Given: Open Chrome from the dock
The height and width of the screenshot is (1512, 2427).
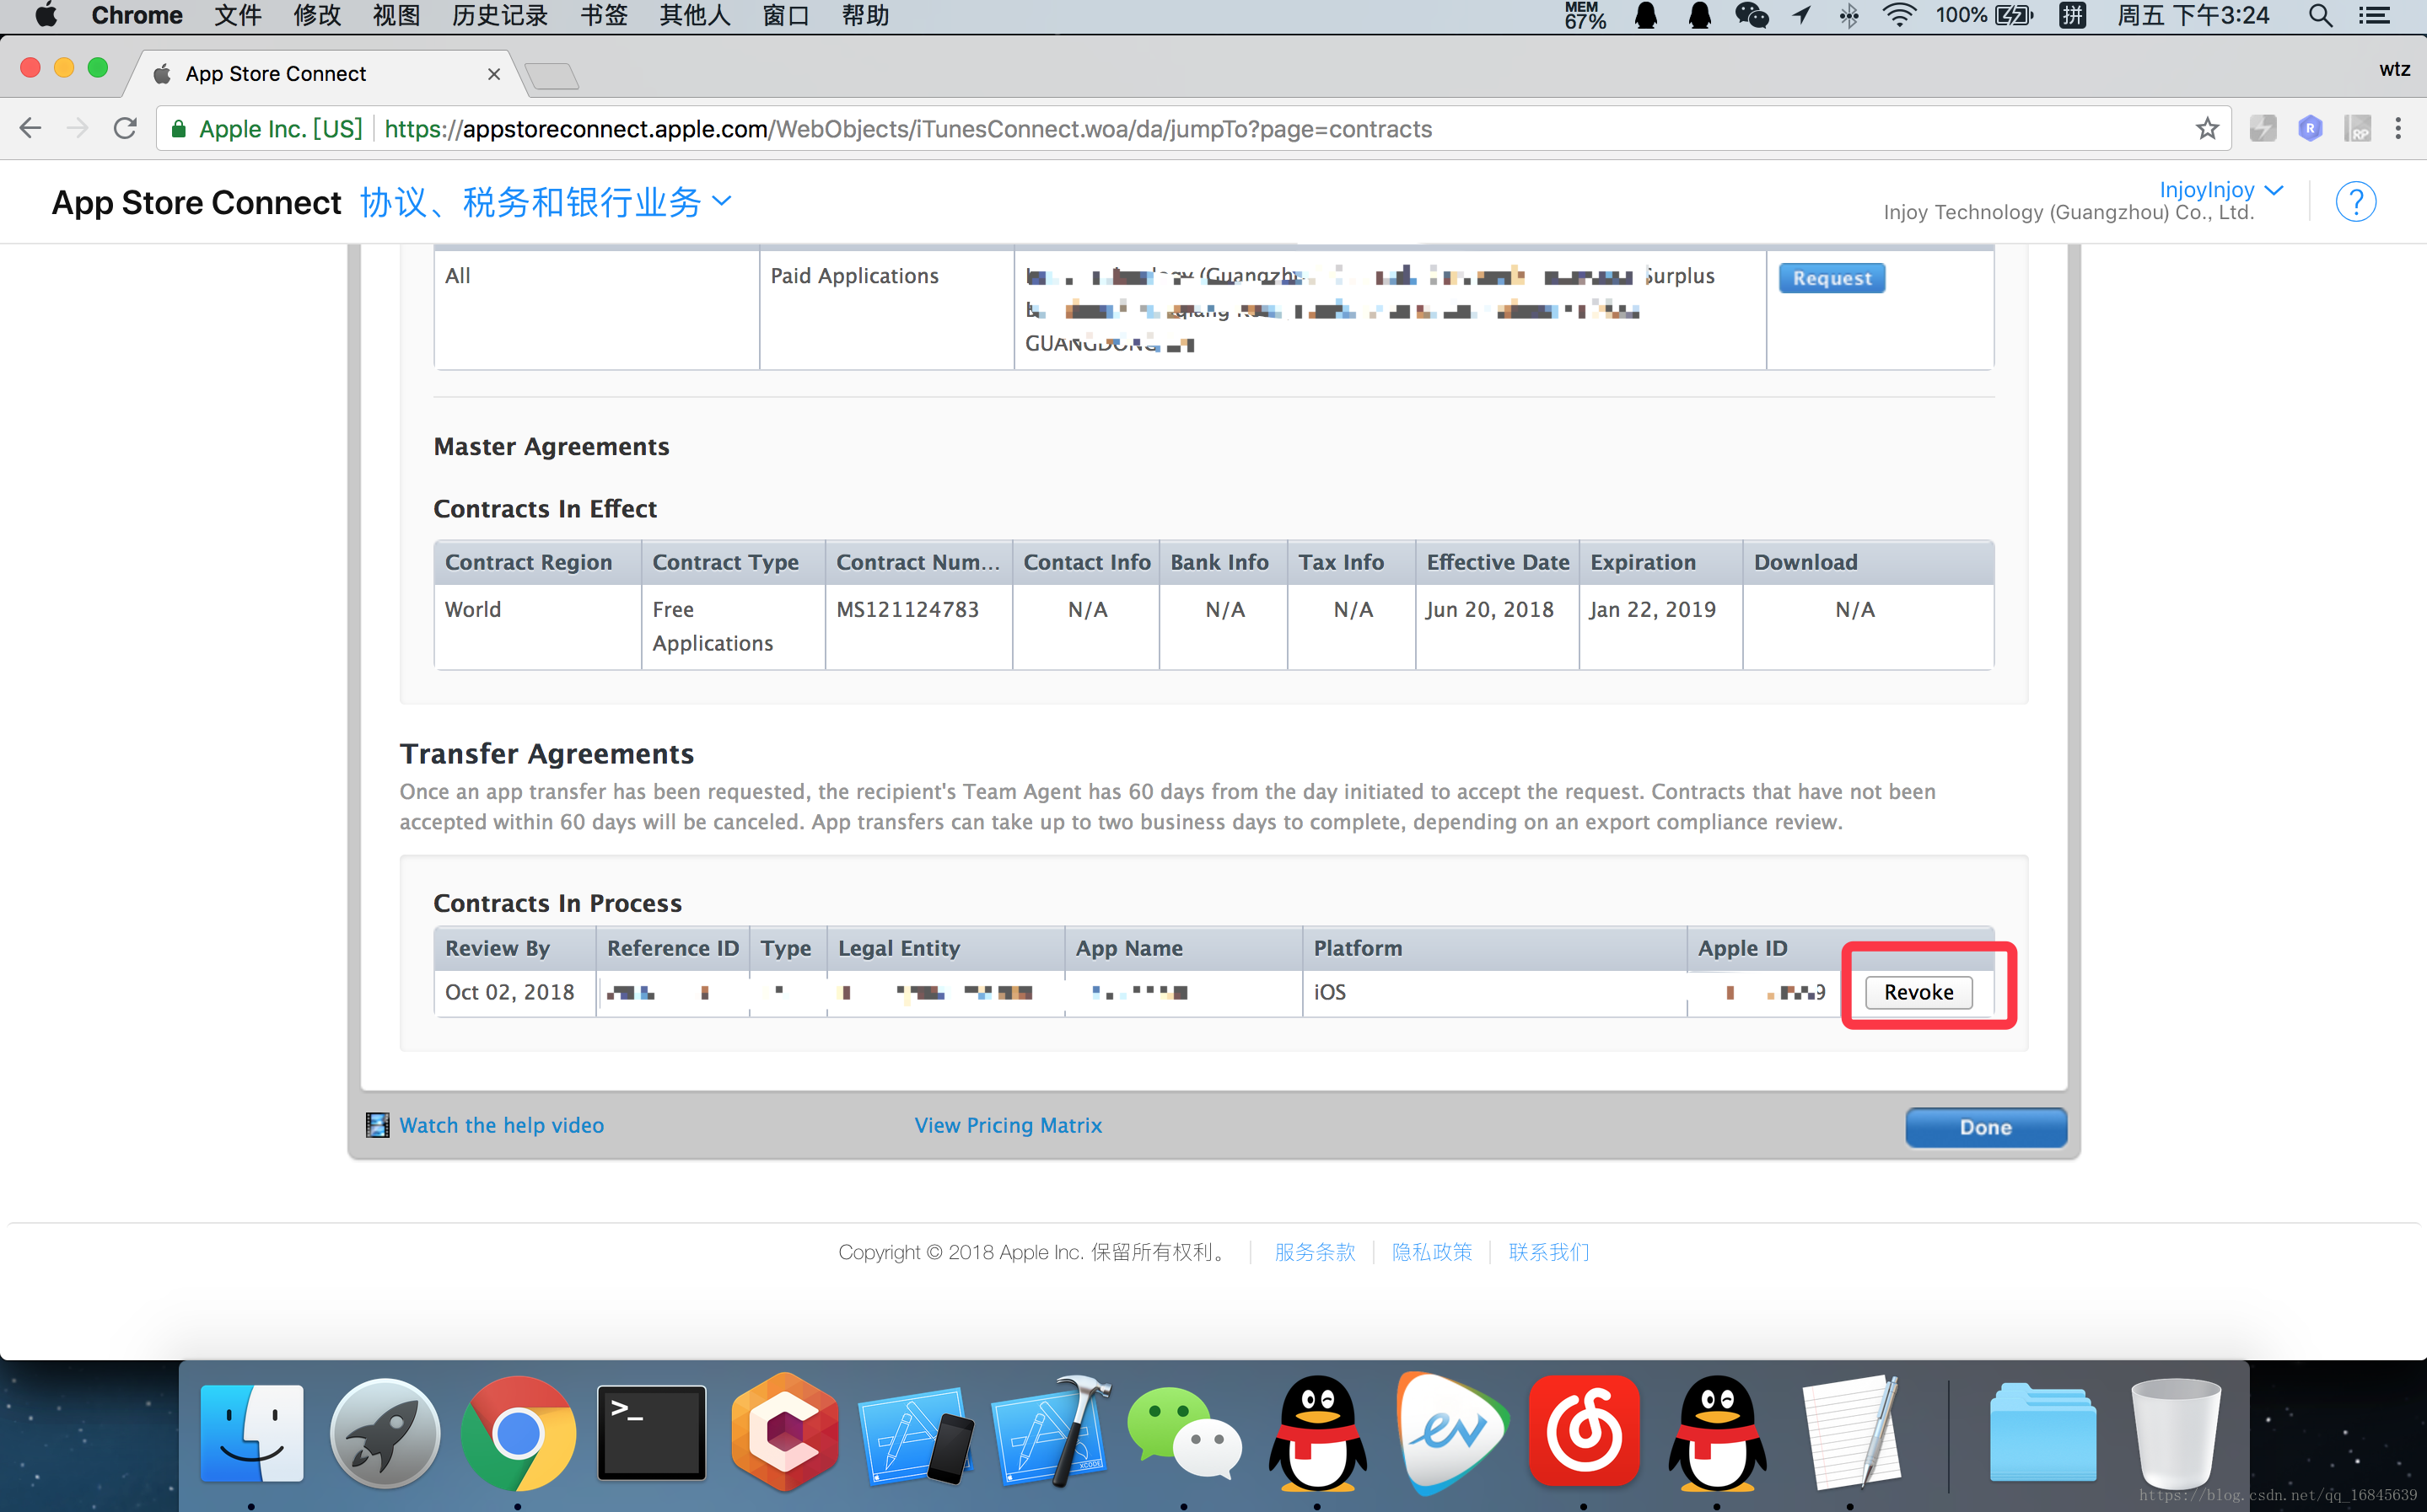Looking at the screenshot, I should coord(519,1432).
